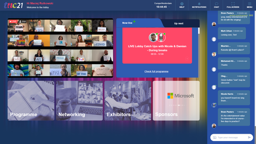Click the 250 viewers count on the video
The width and height of the screenshot is (256, 144).
pyautogui.click(x=22, y=21)
